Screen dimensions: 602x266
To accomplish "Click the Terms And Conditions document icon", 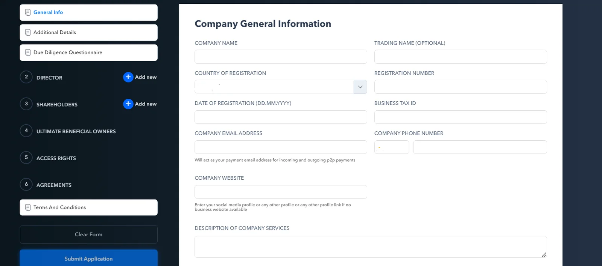I will coord(28,207).
